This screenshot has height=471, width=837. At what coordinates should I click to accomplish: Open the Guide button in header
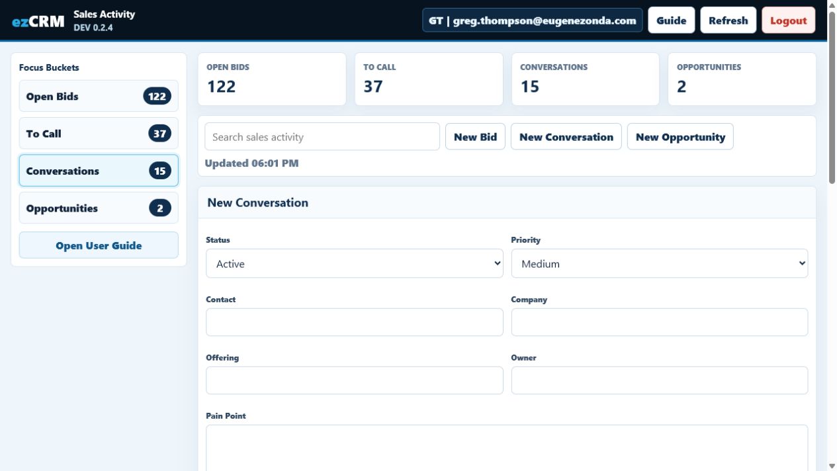tap(671, 21)
